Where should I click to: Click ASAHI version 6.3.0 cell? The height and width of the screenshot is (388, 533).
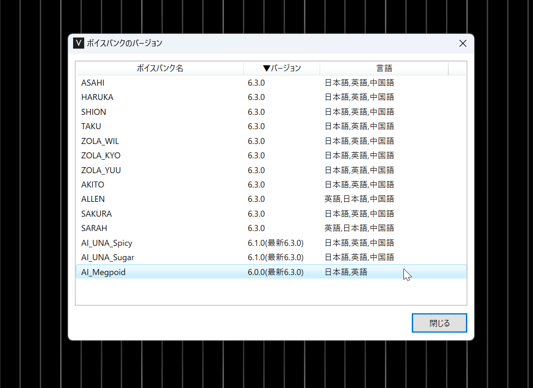point(256,82)
